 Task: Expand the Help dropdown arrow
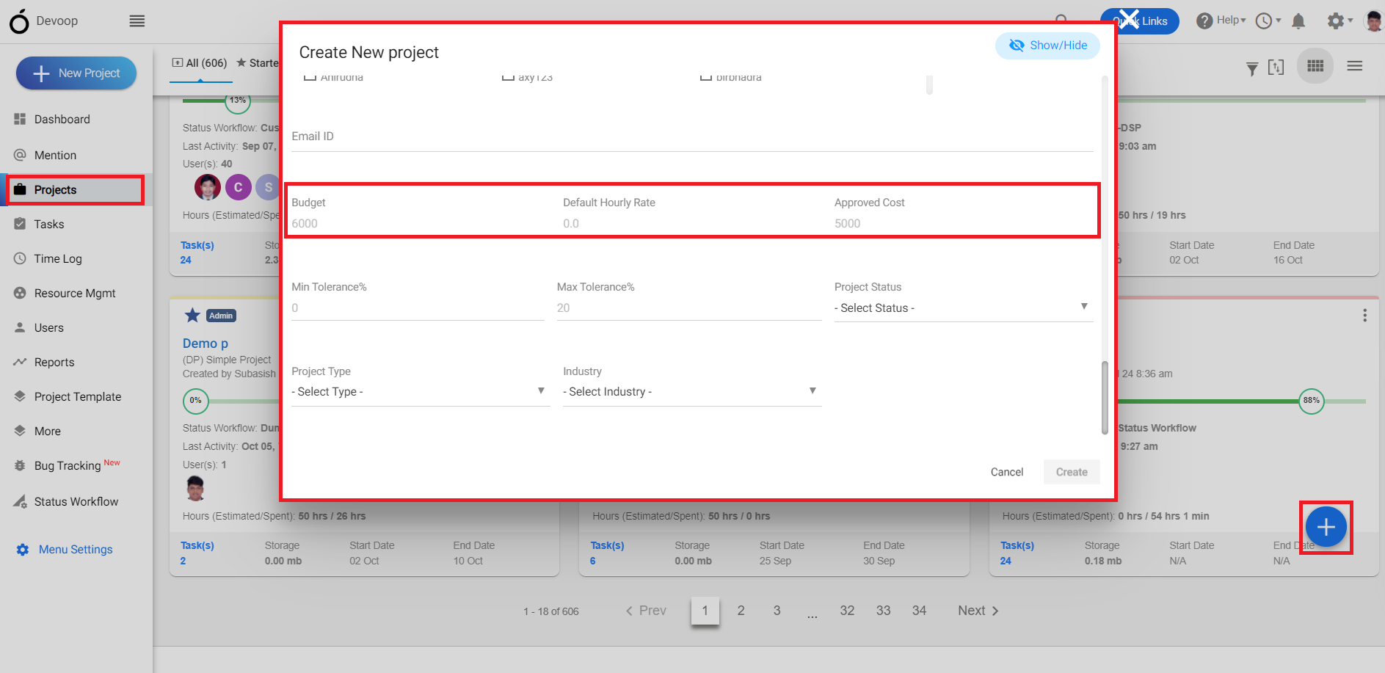pos(1243,21)
